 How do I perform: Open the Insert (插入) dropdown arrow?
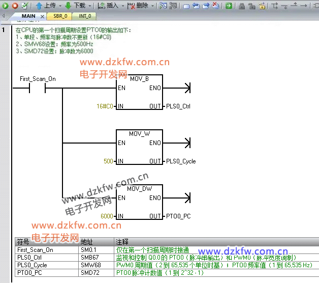tap(122, 6)
